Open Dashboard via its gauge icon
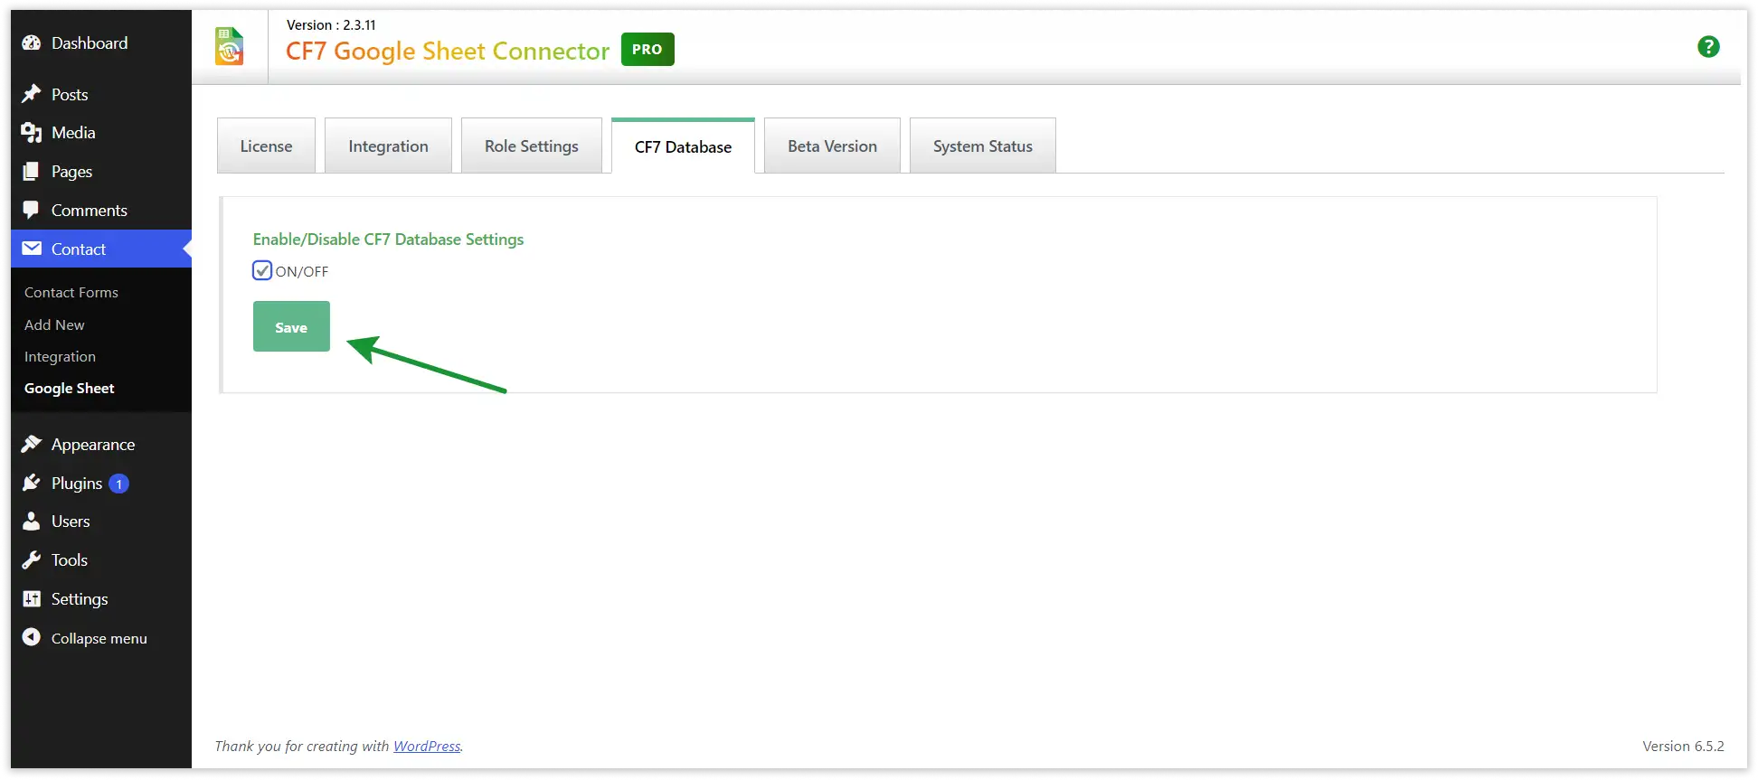 click(x=32, y=43)
